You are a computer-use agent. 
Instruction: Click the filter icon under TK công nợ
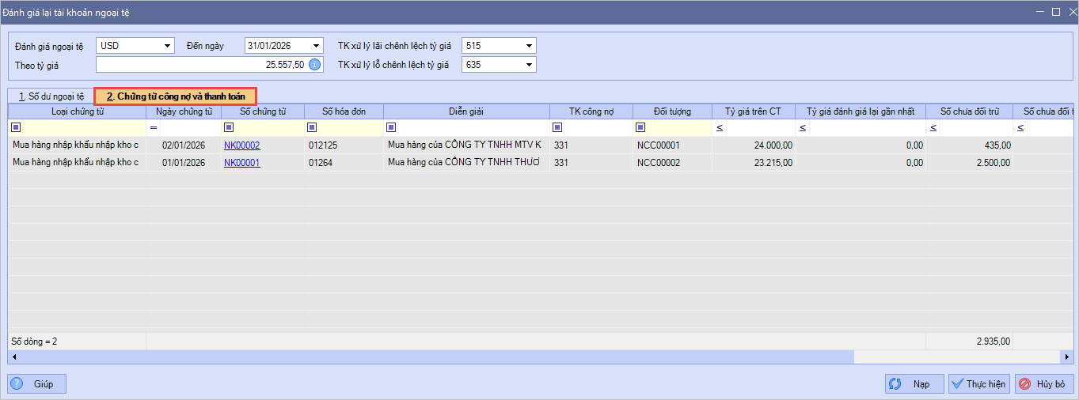(x=557, y=127)
